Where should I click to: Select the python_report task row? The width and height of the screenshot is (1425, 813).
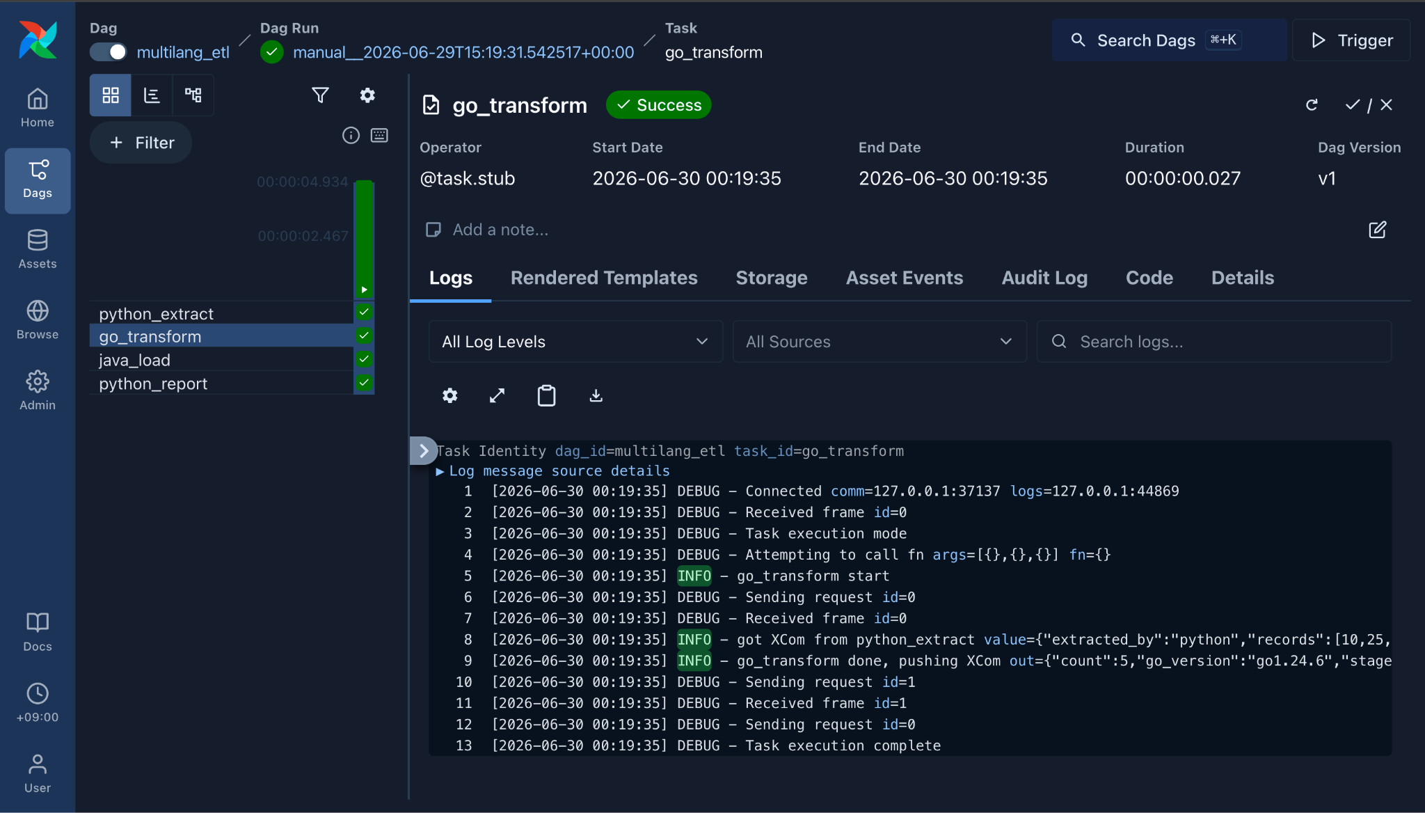[222, 384]
